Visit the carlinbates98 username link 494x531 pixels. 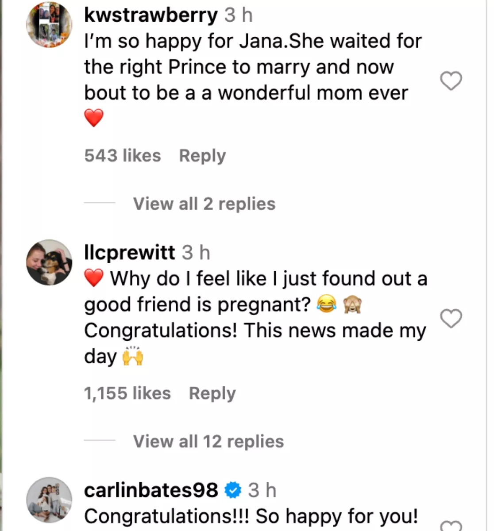point(151,490)
